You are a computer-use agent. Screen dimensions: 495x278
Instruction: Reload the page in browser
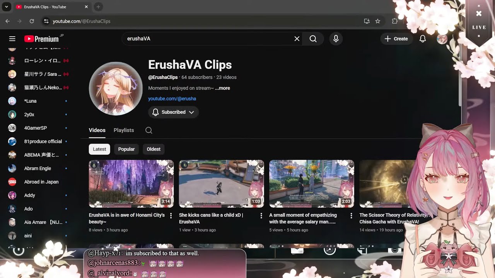(x=32, y=21)
